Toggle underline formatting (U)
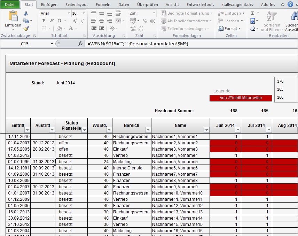 point(60,21)
